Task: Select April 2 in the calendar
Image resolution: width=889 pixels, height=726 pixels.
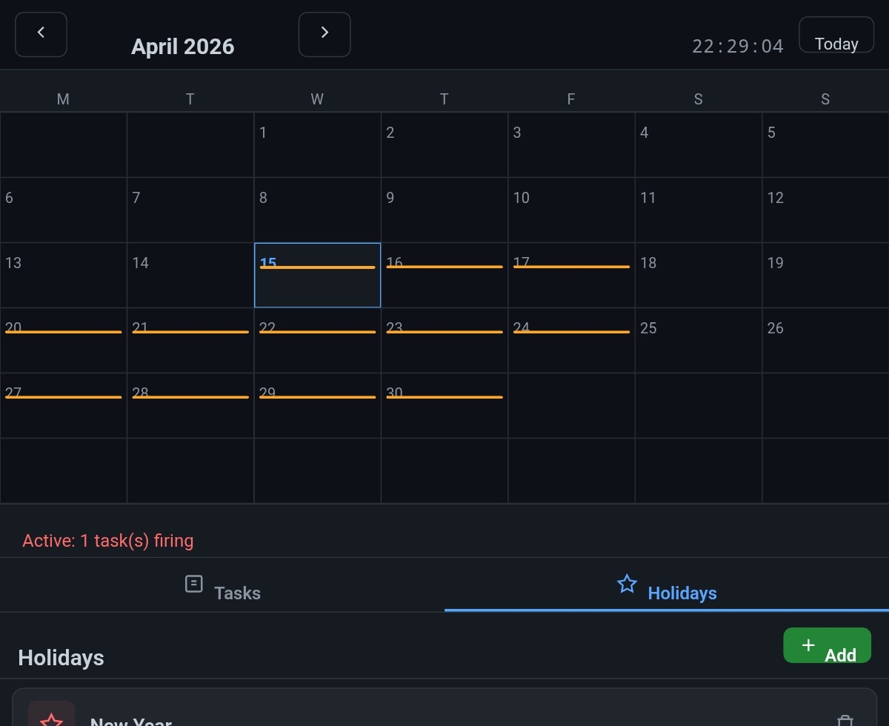Action: tap(444, 144)
